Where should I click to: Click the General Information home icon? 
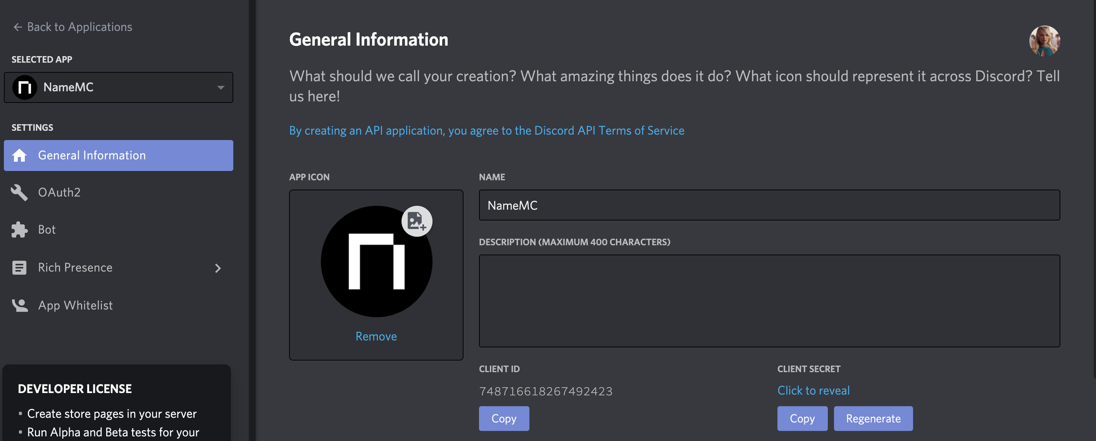coord(19,156)
